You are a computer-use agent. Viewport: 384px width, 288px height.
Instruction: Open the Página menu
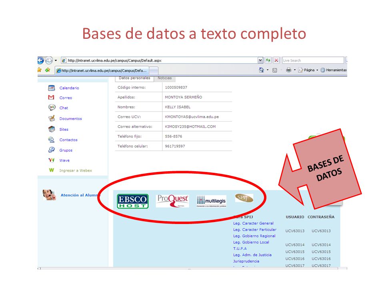click(308, 70)
